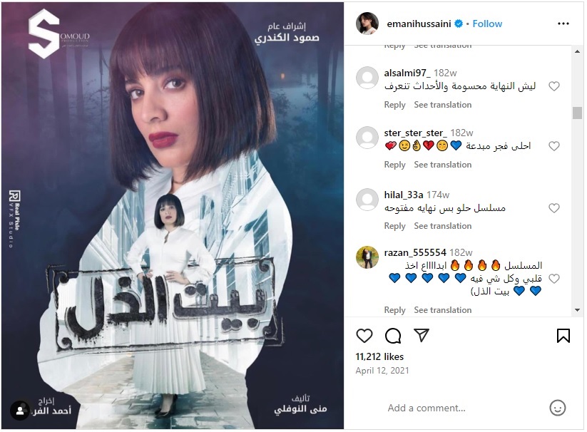Like the hilal_33a comment heart
587x432 pixels.
[x=554, y=208]
